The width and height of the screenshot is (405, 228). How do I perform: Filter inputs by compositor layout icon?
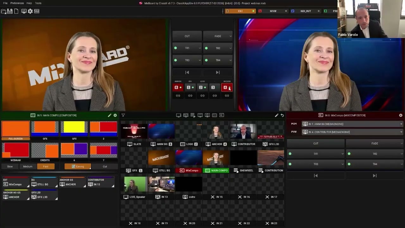click(214, 115)
